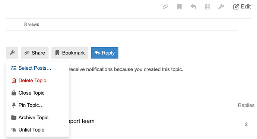This screenshot has height=139, width=257.
Task: Choose Unlist Topic in the menu
Action: pos(38,130)
